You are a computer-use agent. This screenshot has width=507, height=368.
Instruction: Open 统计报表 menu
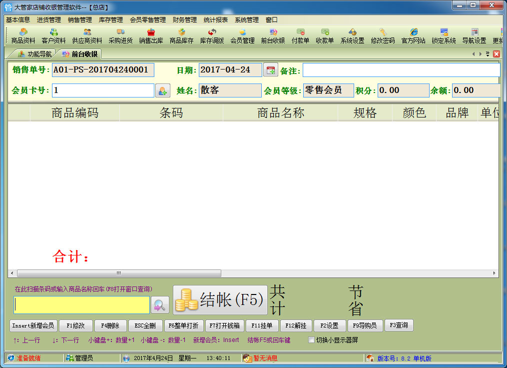tap(216, 19)
